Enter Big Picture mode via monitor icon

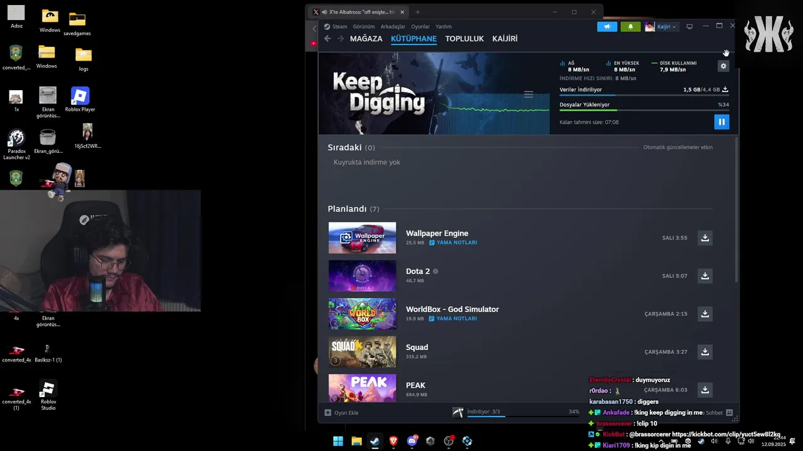tap(689, 26)
